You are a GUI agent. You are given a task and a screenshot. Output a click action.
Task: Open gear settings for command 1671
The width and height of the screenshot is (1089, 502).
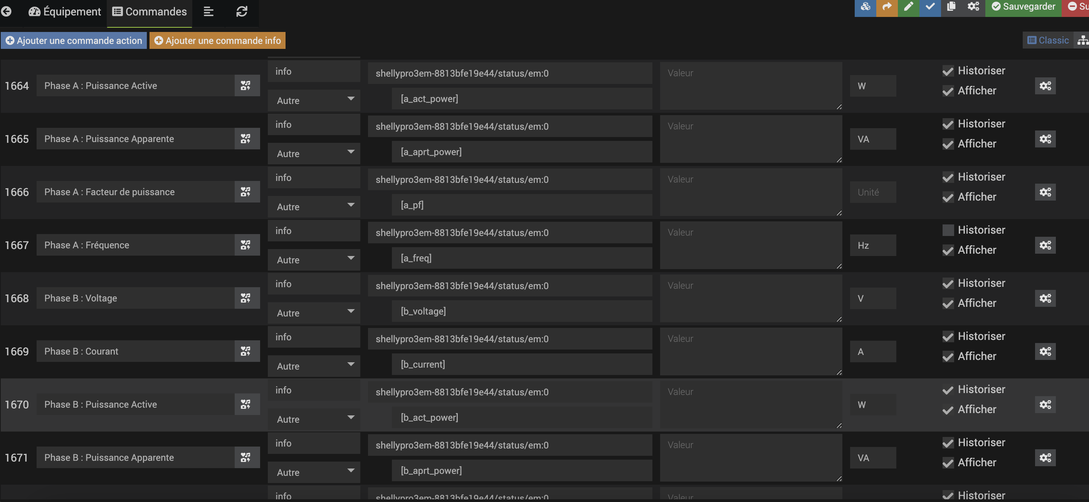[x=1045, y=458]
